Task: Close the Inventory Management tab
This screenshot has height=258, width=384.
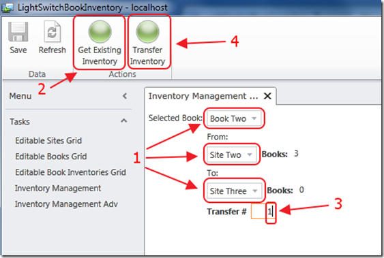Action: (x=267, y=96)
